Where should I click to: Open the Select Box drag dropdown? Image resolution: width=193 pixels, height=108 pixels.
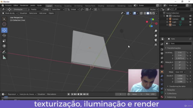[x=58, y=9]
